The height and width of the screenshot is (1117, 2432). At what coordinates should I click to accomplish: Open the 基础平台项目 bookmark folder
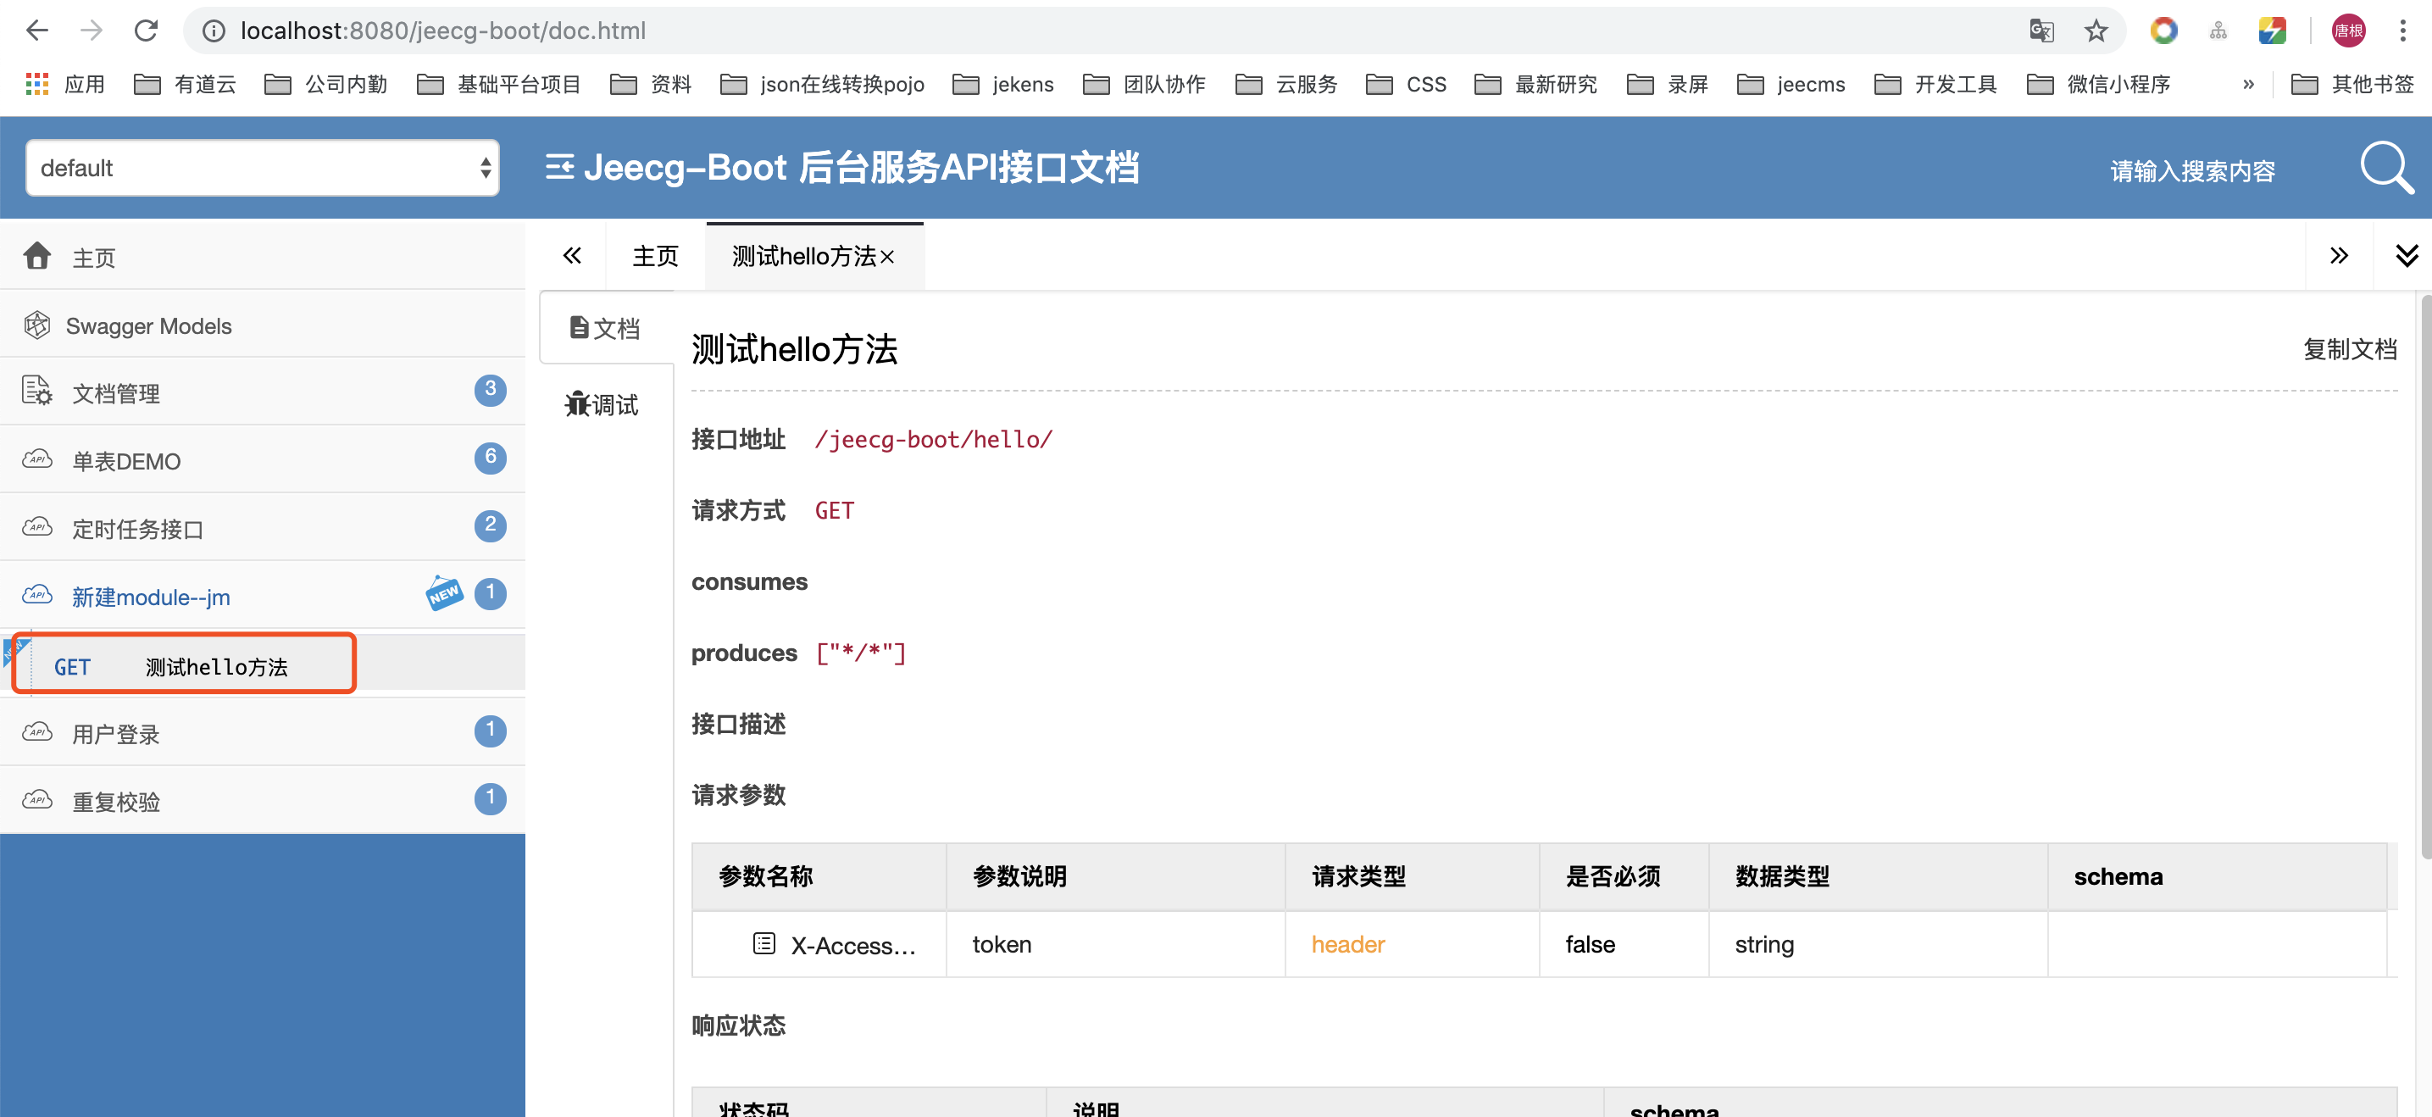498,85
